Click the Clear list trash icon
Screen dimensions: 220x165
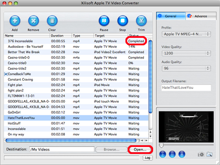tap(52, 21)
